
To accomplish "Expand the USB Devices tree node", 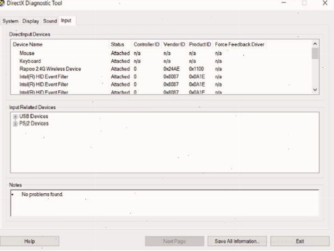I will [15, 117].
